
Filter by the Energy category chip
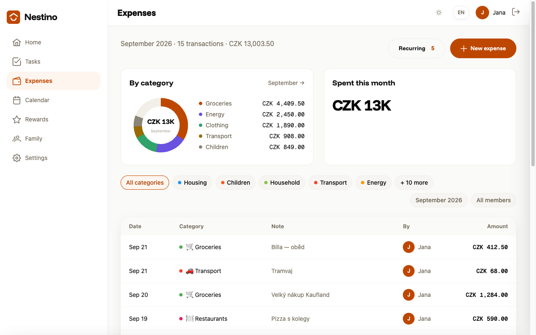click(x=374, y=183)
